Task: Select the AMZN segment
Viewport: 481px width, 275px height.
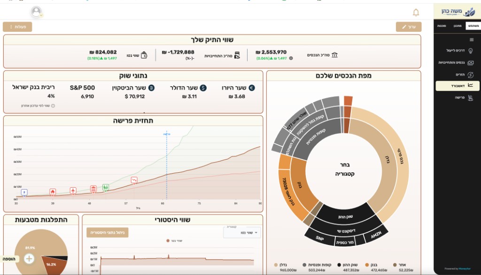Action: 376,235
